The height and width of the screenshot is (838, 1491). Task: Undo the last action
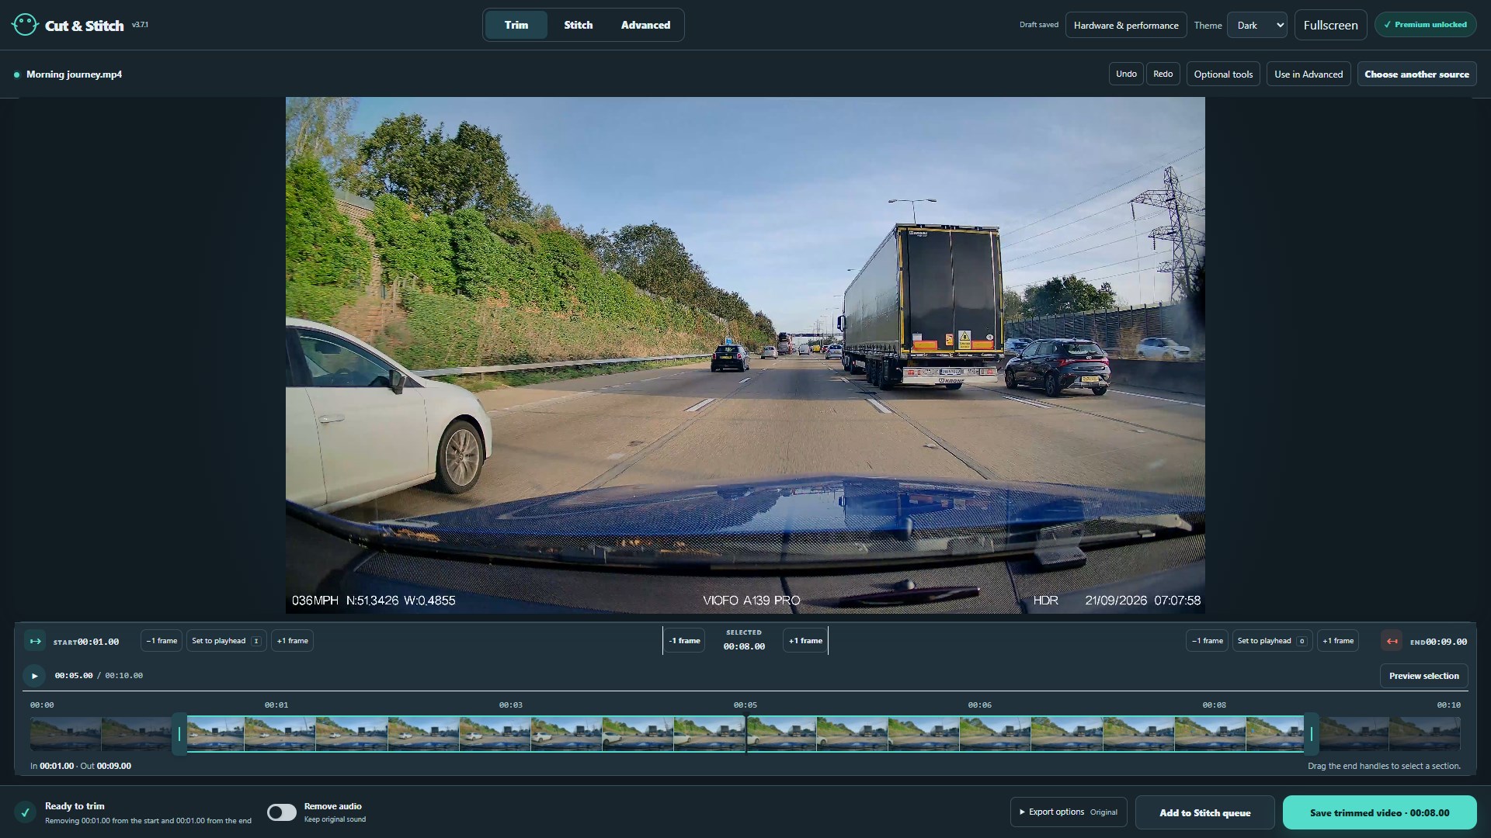[1126, 74]
